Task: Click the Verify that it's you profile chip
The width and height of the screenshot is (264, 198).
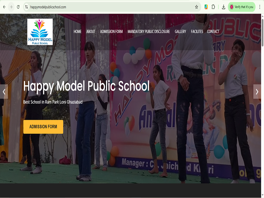Action: pyautogui.click(x=242, y=7)
